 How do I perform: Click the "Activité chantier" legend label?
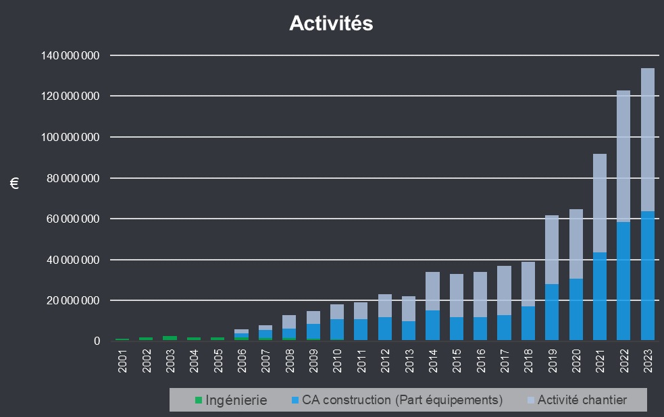(582, 400)
